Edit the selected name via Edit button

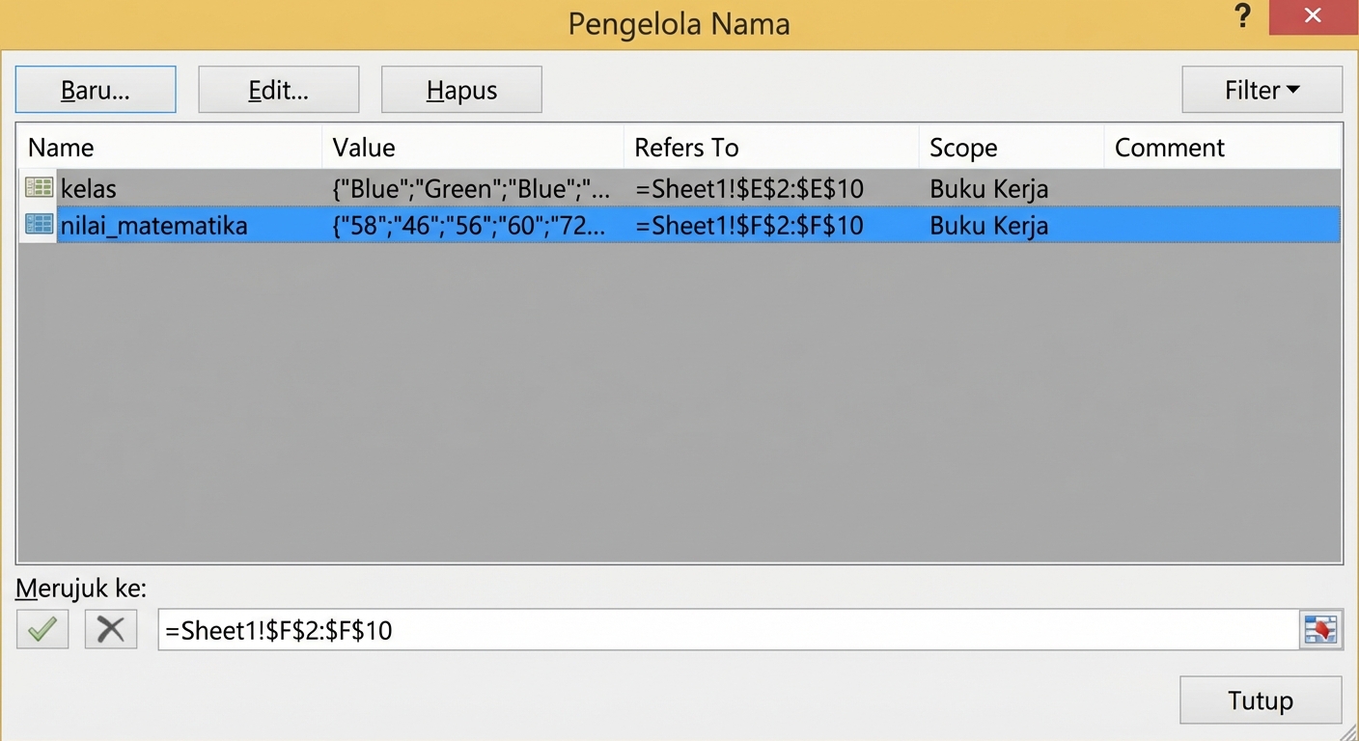pos(278,89)
